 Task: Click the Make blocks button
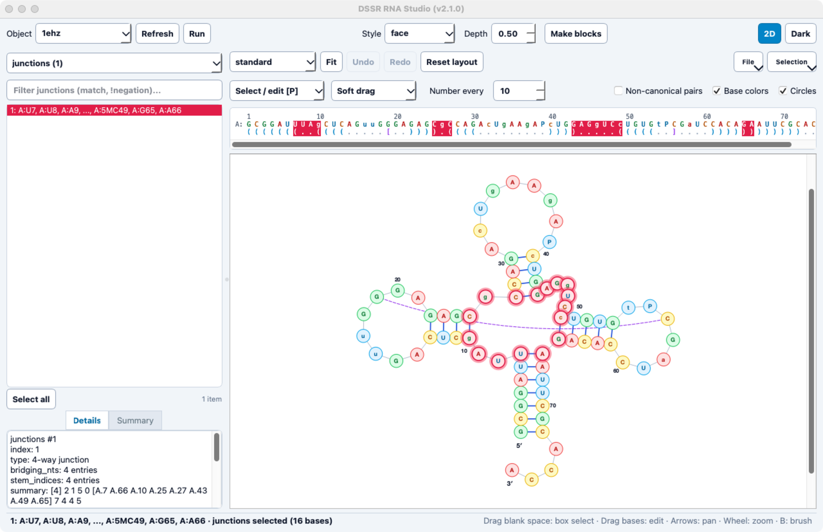click(575, 33)
